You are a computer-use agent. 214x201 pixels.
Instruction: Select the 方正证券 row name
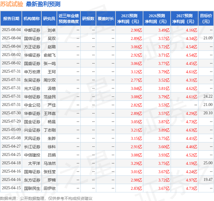[x=32, y=47]
